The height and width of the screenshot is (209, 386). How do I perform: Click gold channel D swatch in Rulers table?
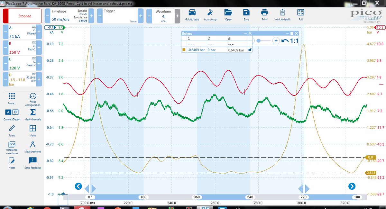click(184, 50)
